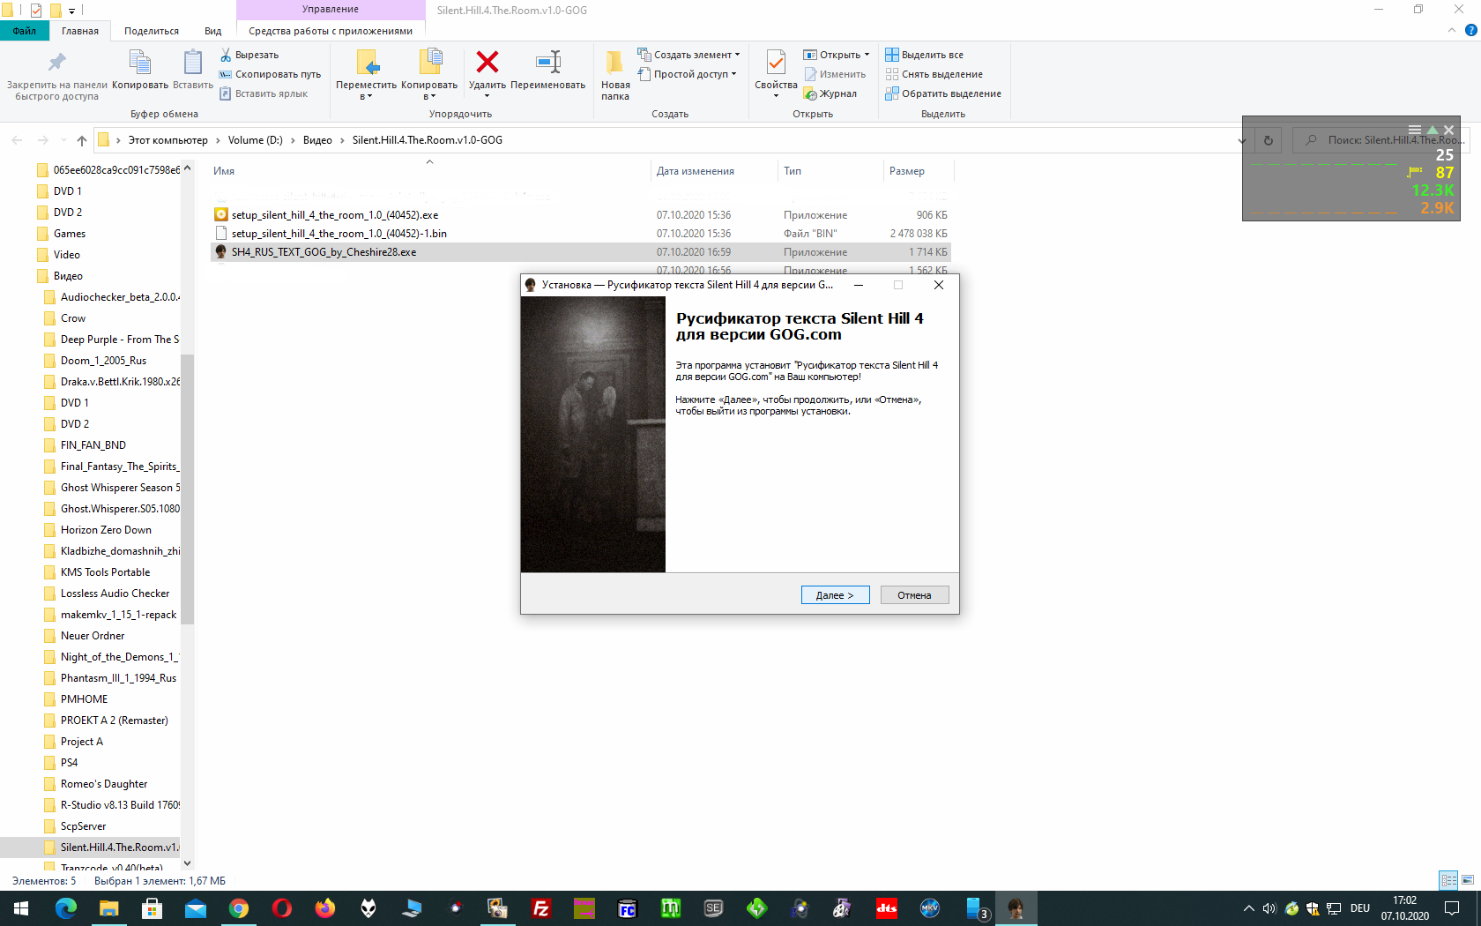Click the Переименовать rename icon

(547, 63)
